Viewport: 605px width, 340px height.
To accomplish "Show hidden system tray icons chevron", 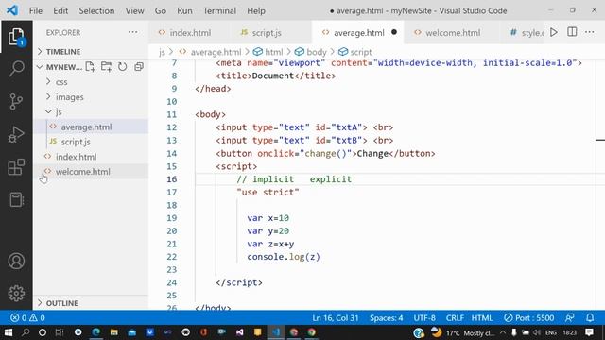I will click(503, 332).
